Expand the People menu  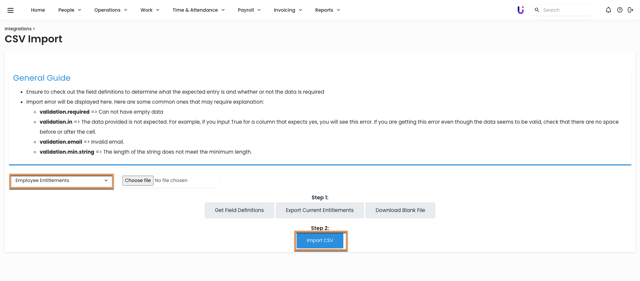(69, 10)
